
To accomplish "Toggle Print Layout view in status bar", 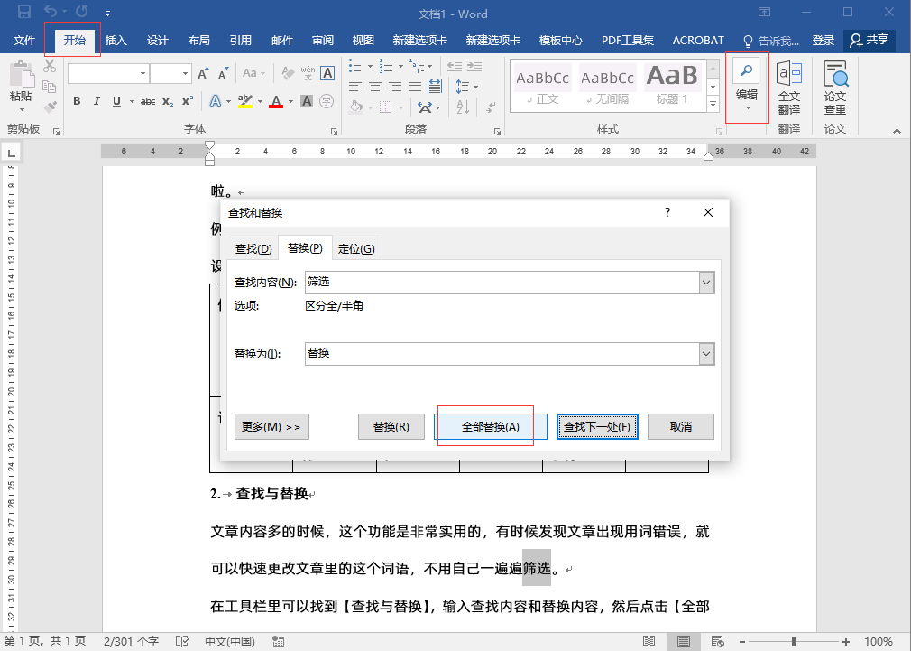I will 685,641.
